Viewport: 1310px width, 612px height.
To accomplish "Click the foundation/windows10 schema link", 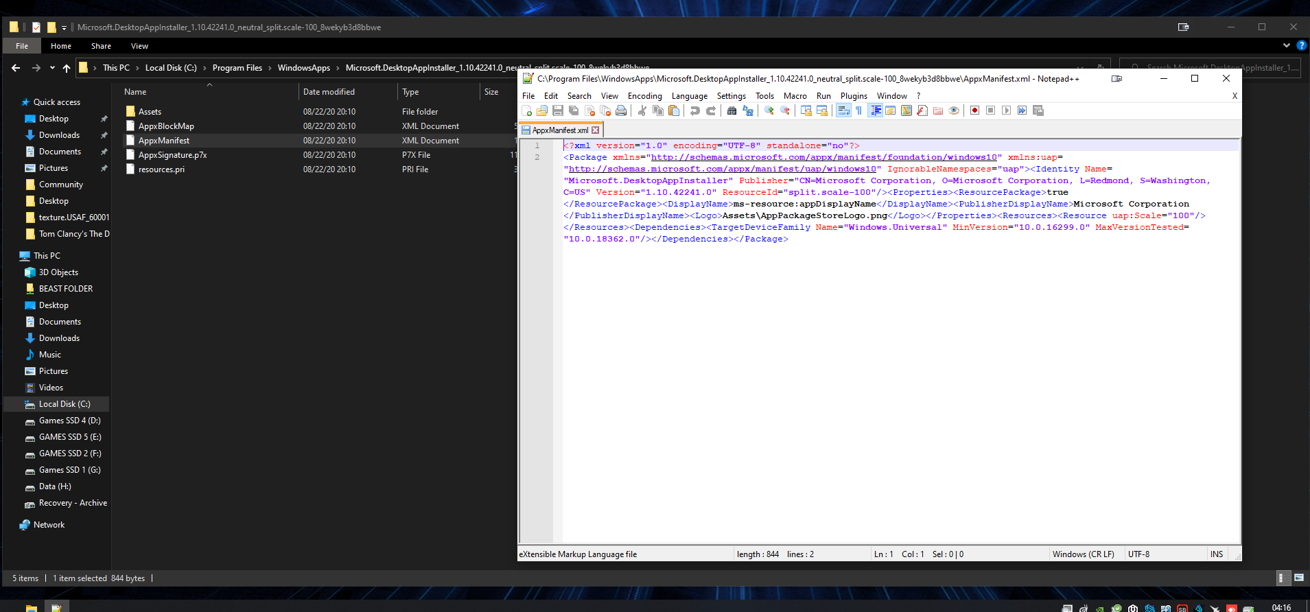I will [823, 157].
